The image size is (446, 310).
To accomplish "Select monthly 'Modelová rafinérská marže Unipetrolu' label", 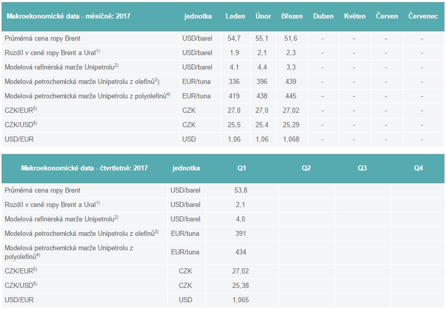I will coord(61,67).
